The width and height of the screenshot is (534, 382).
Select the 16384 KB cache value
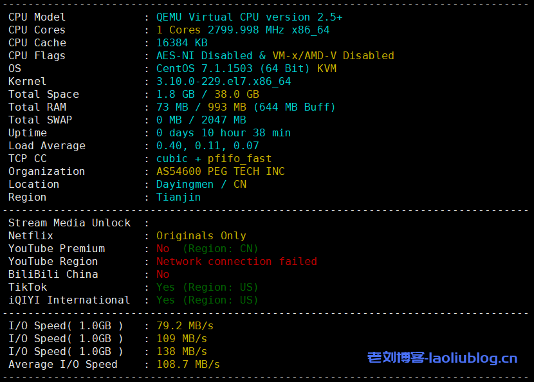181,43
